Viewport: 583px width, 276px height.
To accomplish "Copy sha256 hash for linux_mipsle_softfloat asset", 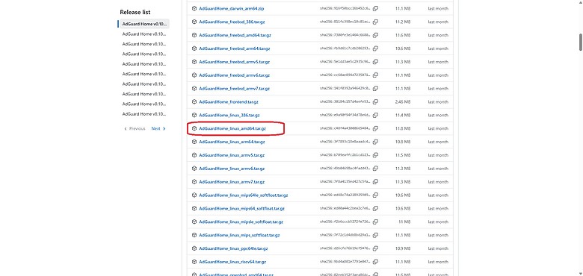I will coord(375,222).
